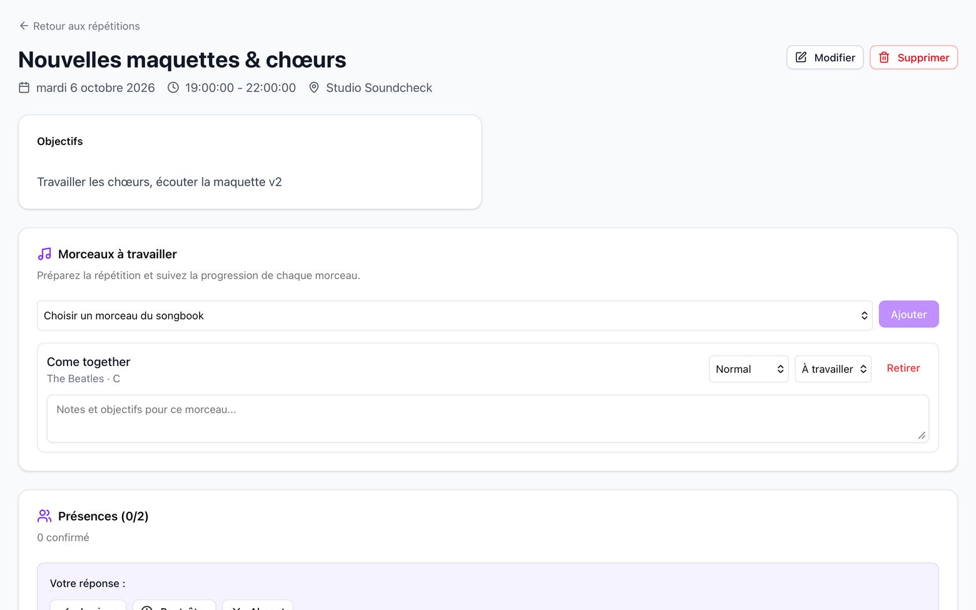Click the date mardi 6 octobre 2026
This screenshot has height=610, width=976.
96,88
